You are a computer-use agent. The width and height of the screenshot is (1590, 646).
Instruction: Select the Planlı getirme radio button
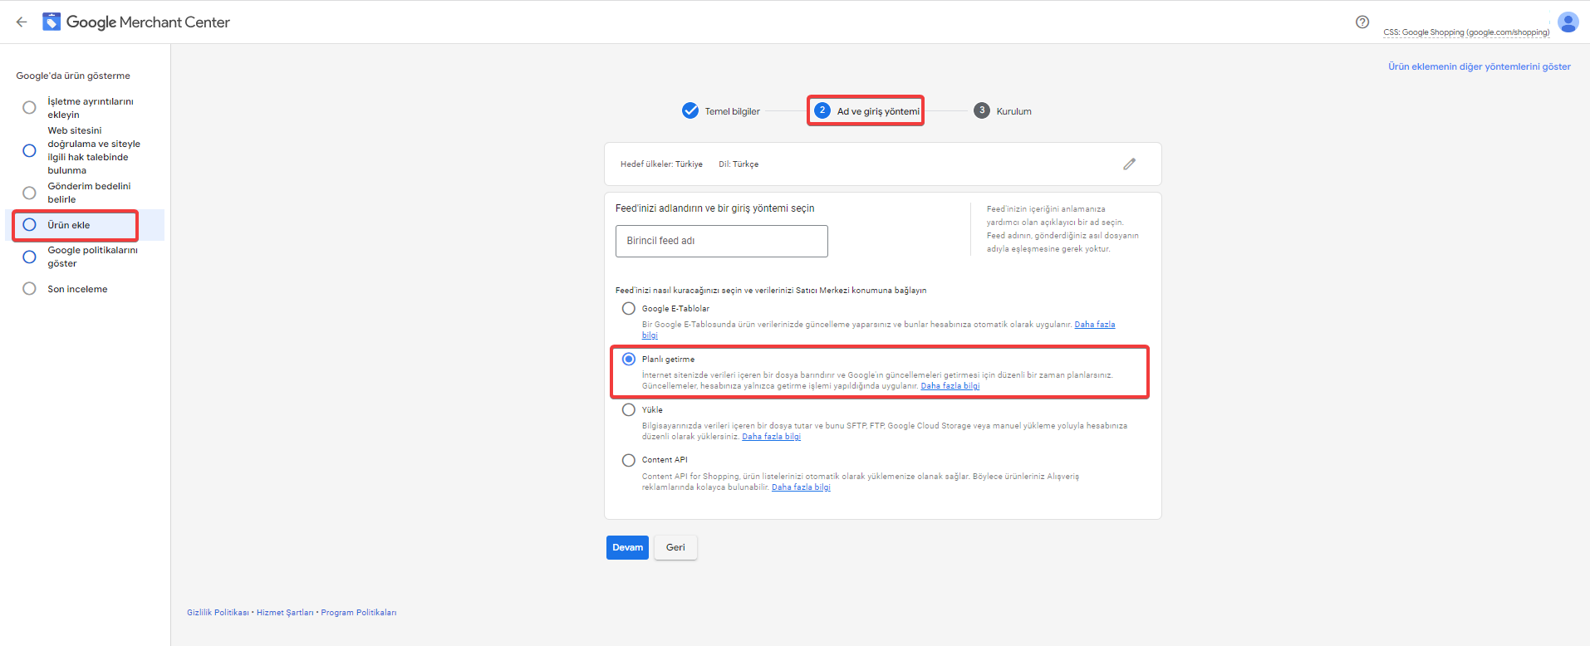tap(629, 359)
